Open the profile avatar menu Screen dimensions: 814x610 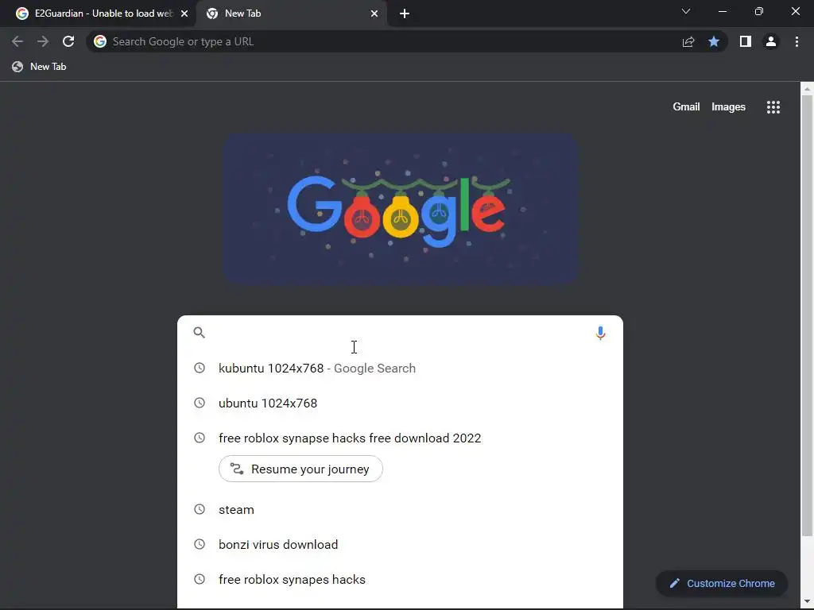coord(771,41)
